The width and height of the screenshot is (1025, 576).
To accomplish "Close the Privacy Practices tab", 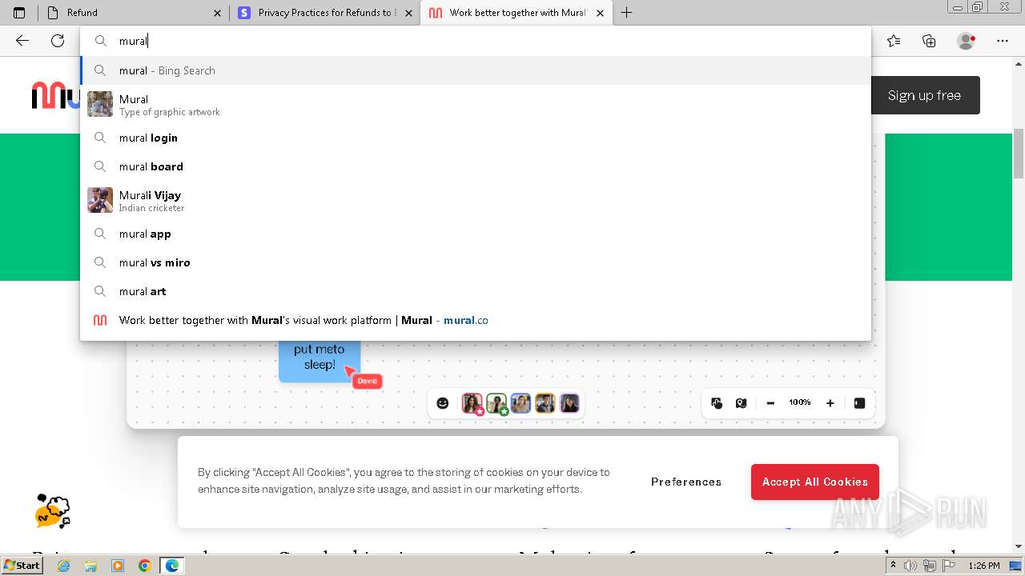I will [x=409, y=13].
